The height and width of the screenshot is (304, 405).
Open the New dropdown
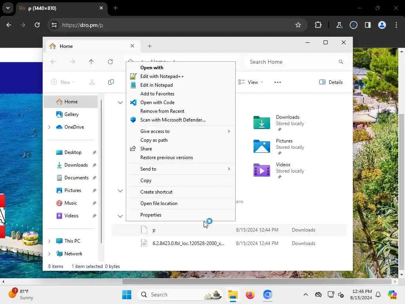point(63,82)
